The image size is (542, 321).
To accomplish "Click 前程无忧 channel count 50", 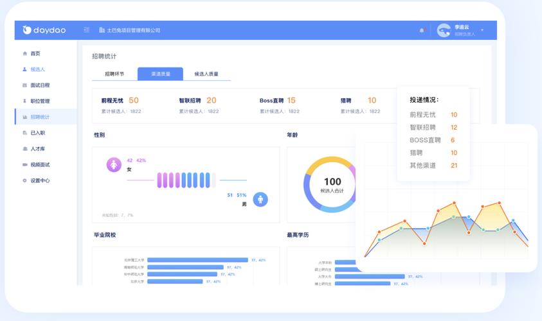I will (134, 100).
